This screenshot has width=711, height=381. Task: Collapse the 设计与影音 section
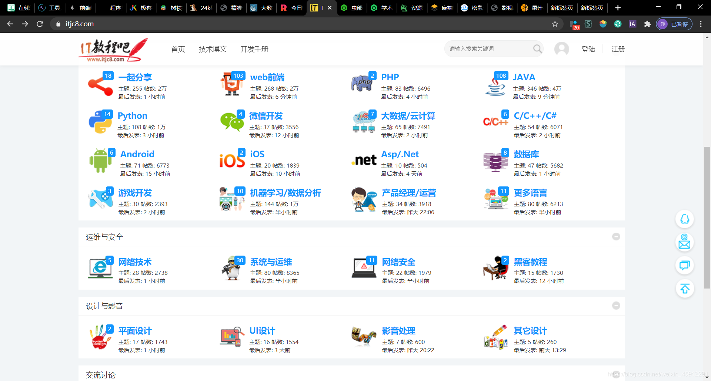tap(616, 306)
